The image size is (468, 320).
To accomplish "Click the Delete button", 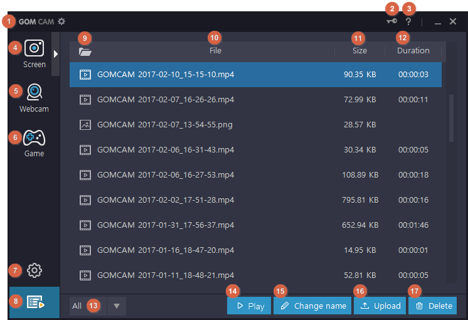I will 432,306.
